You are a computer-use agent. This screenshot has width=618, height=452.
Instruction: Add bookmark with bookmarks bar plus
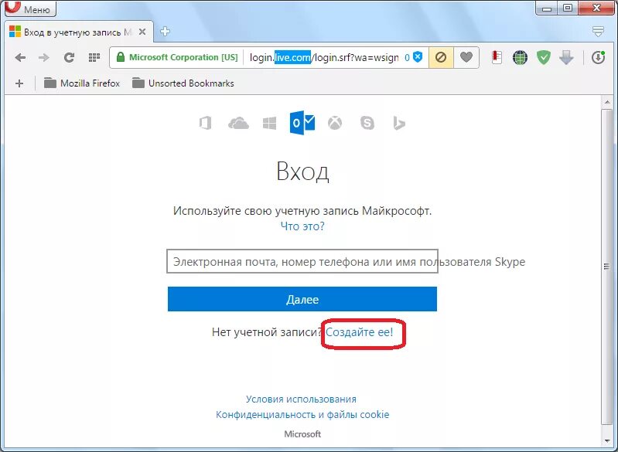tap(19, 83)
